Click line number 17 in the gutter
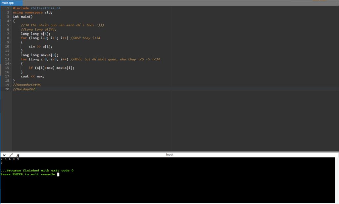Viewport: 339px width, 204px height. 7,76
